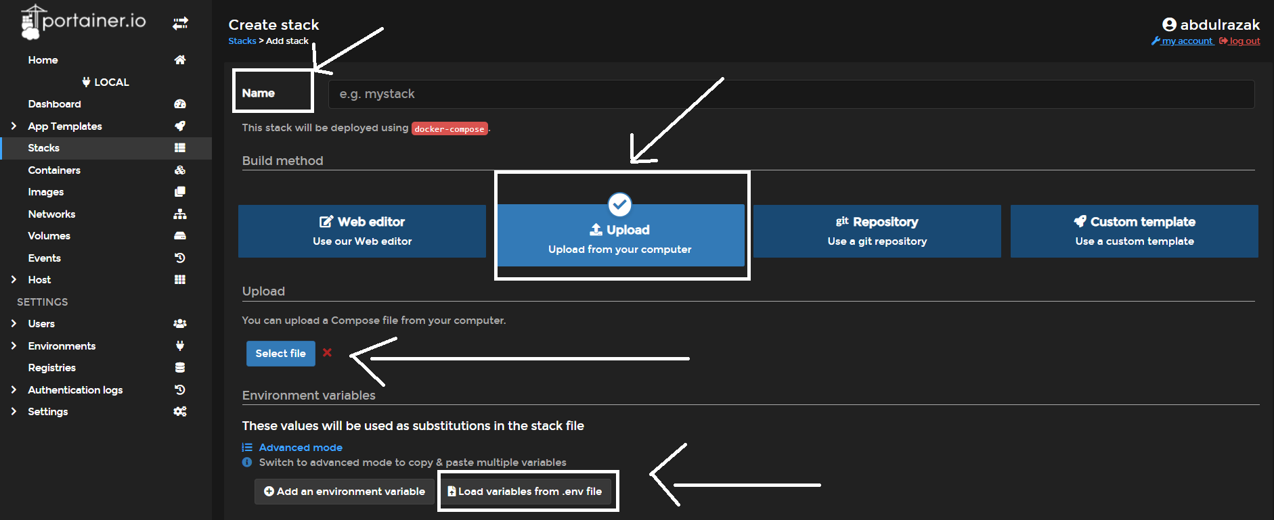Click Load variables from .env file
The height and width of the screenshot is (520, 1274).
(x=525, y=492)
